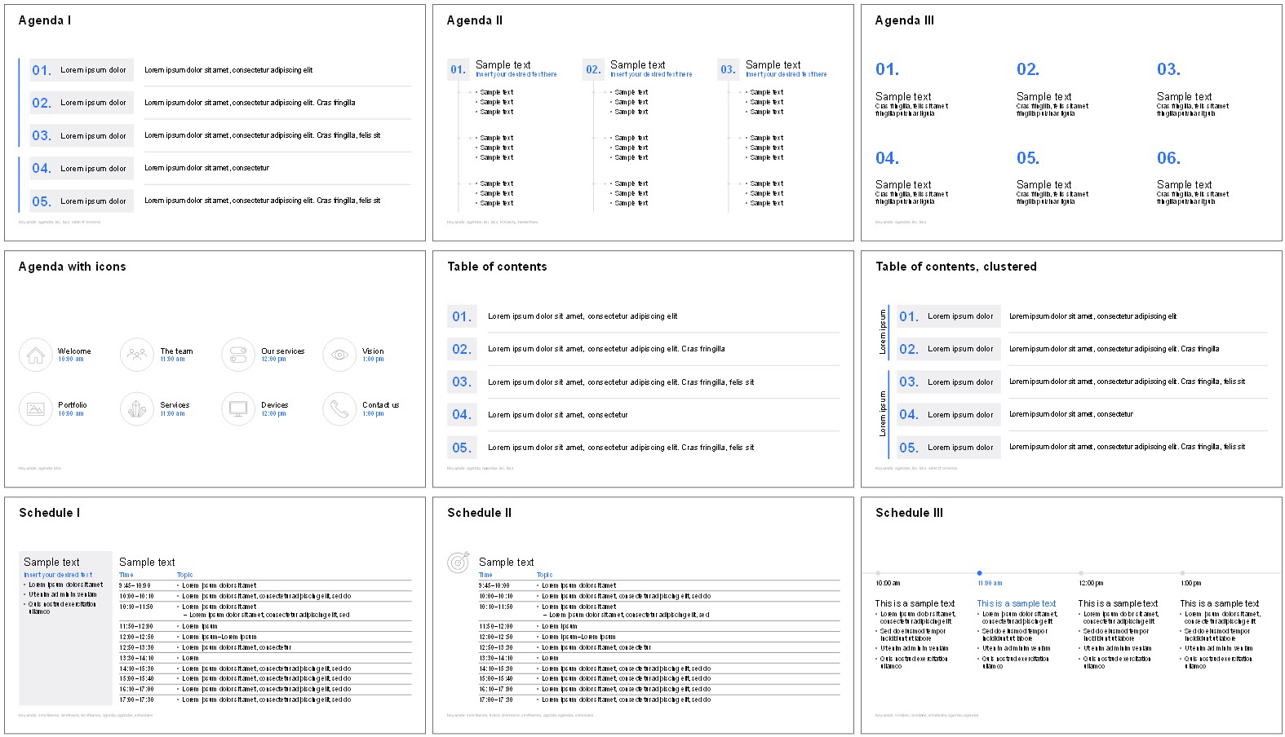Click the 04. number box in Table of contents
Image resolution: width=1285 pixels, height=737 pixels.
coord(462,415)
